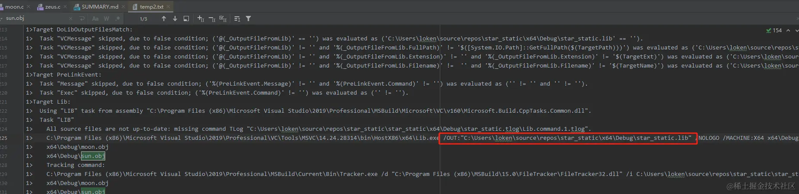
Task: Close the moon.c tab
Action: (x=28, y=6)
